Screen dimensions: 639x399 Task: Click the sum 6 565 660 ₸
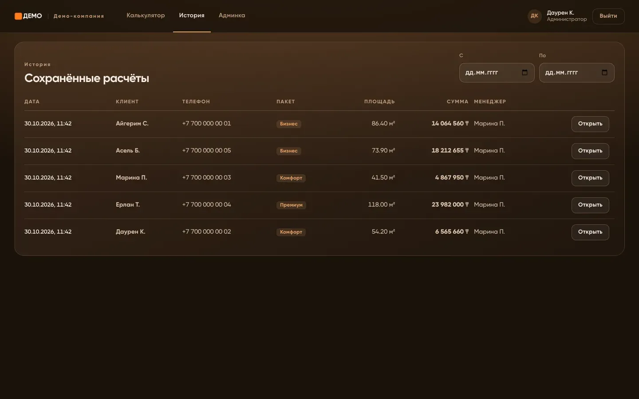tap(452, 232)
